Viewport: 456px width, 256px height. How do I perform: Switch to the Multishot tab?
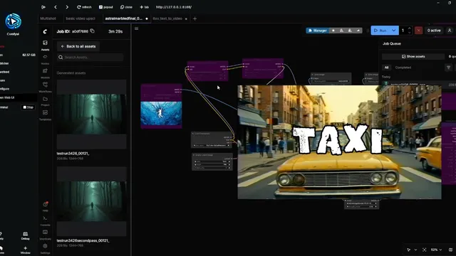point(48,18)
